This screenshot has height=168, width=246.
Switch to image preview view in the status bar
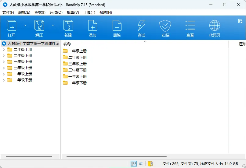tap(141, 164)
